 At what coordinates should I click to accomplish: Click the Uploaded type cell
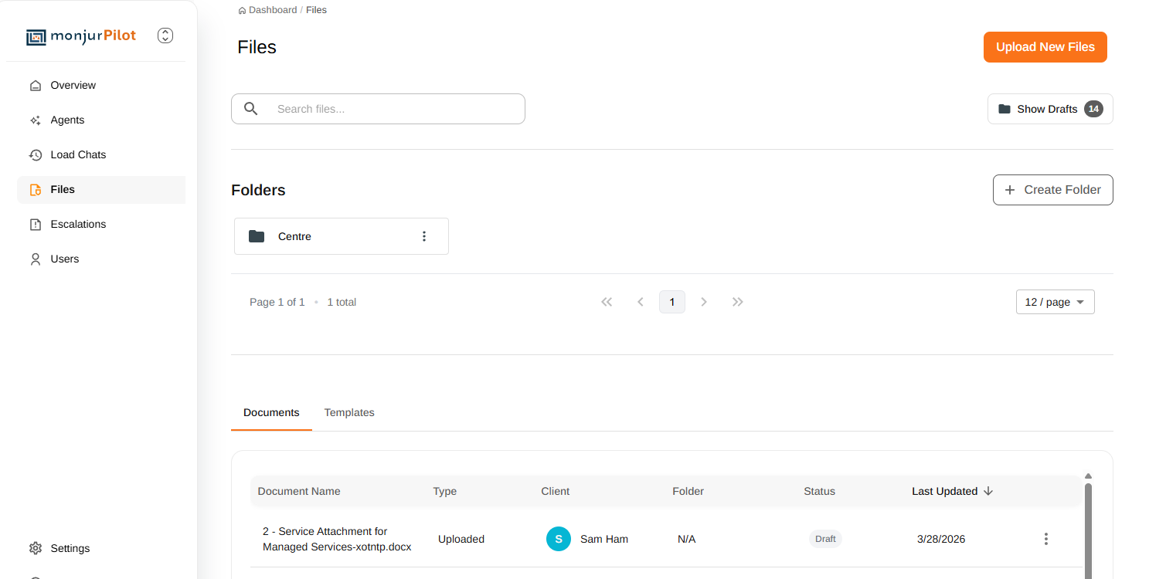[461, 539]
